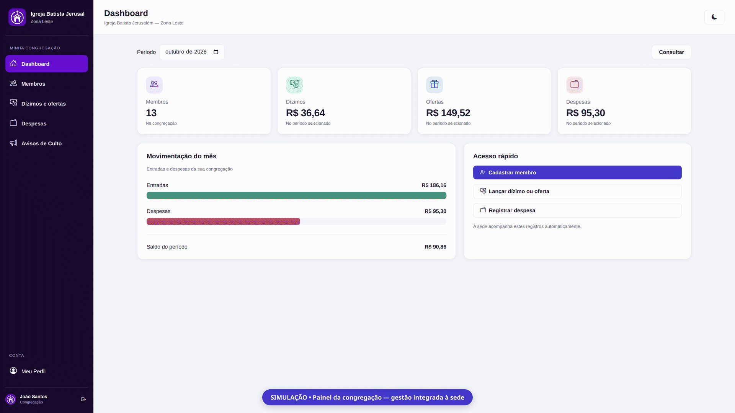This screenshot has width=735, height=413.
Task: Click the outubro de 2026 period field
Action: pos(192,52)
